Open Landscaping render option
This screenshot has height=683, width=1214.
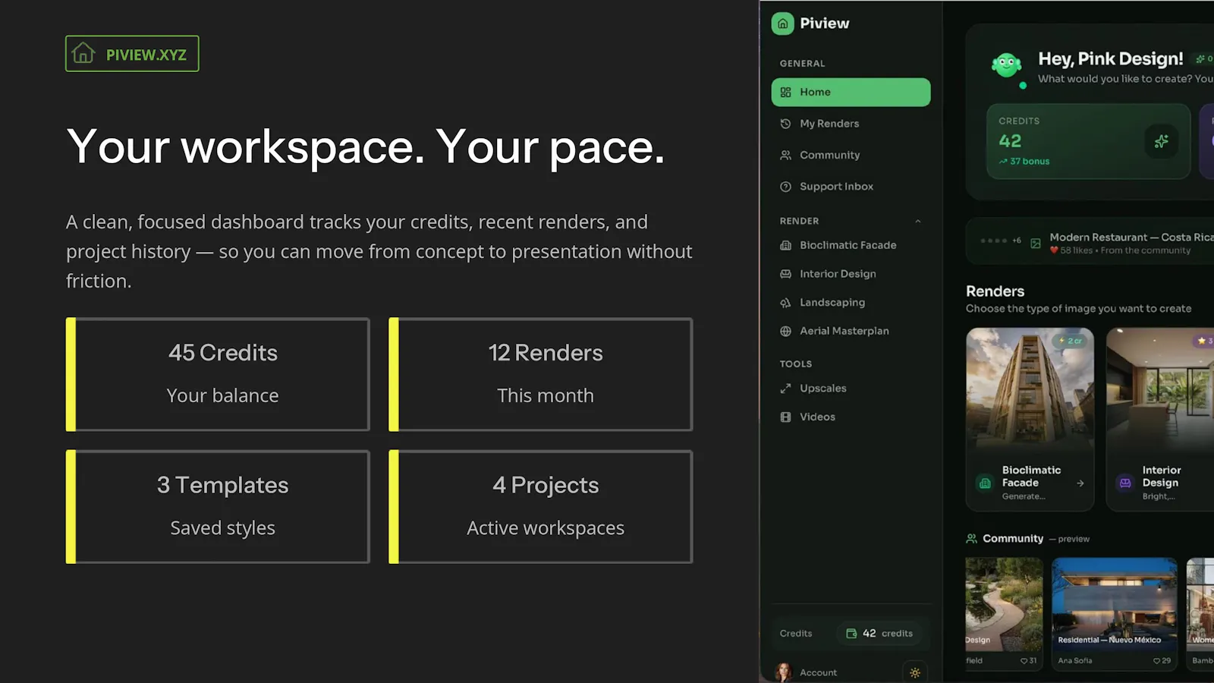click(x=851, y=302)
